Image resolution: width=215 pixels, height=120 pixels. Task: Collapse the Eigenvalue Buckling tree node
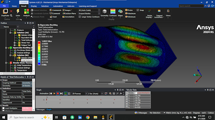[x=6, y=48]
